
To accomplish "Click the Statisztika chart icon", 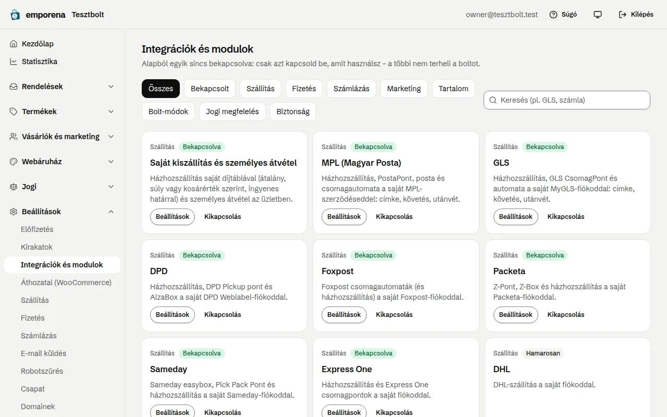I will coord(14,62).
